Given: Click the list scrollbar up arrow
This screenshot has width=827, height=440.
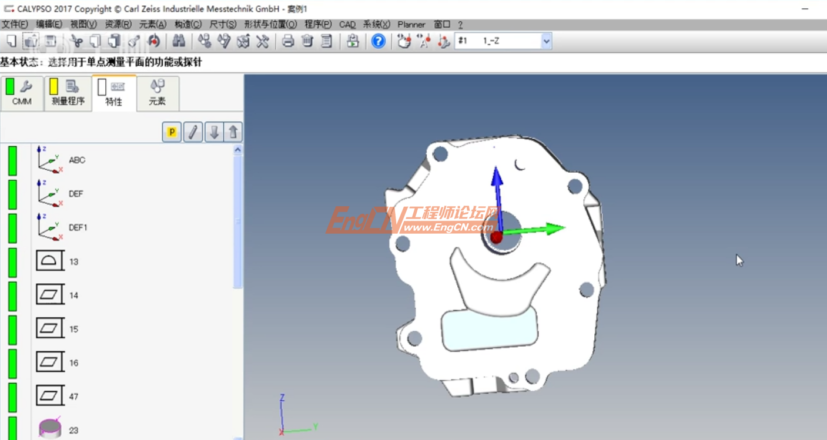Looking at the screenshot, I should coord(238,150).
